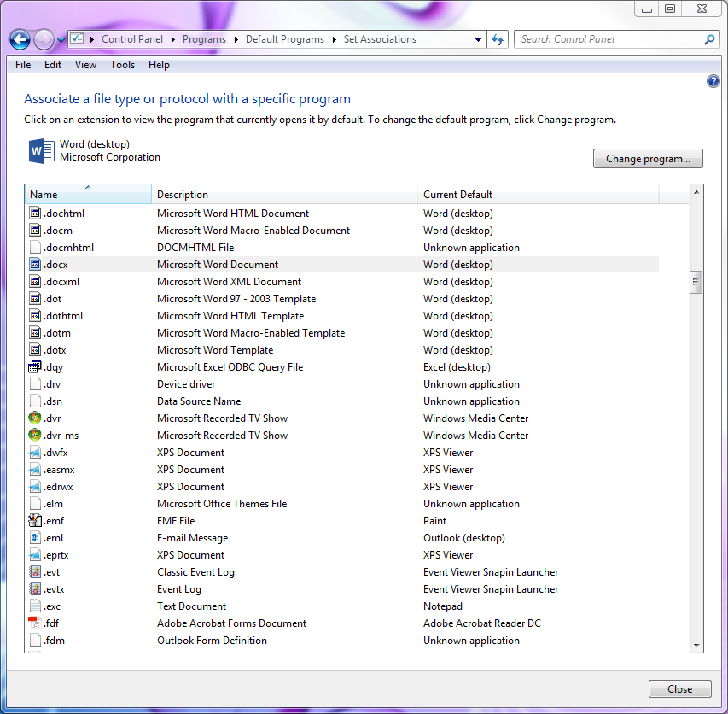This screenshot has width=728, height=714.
Task: Select the .evtx Event Viewer icon
Action: 35,589
